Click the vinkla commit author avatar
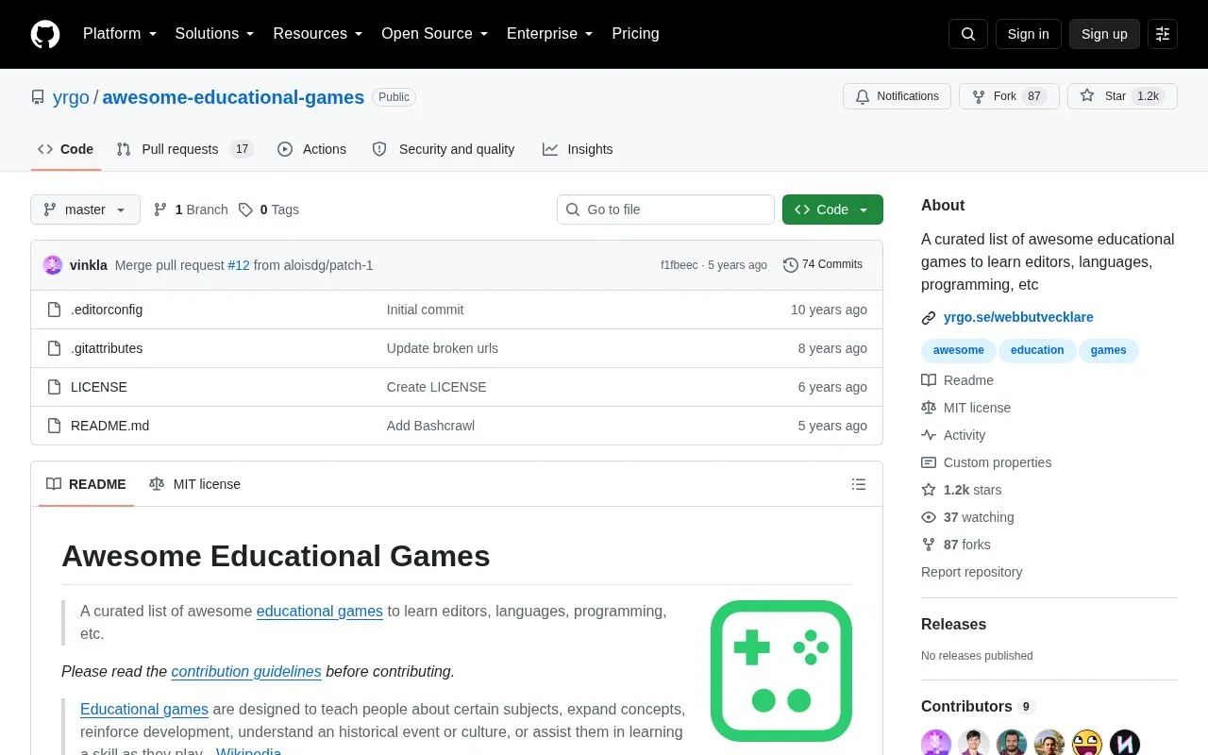This screenshot has height=755, width=1208. pos(53,265)
